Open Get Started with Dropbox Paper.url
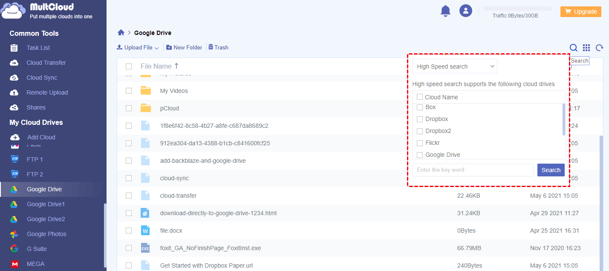 pyautogui.click(x=206, y=265)
